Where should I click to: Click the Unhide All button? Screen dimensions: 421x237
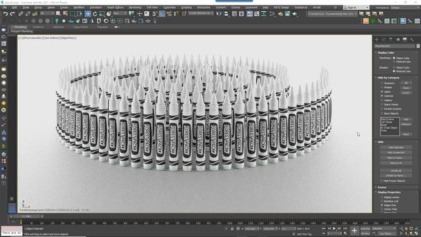point(396,171)
